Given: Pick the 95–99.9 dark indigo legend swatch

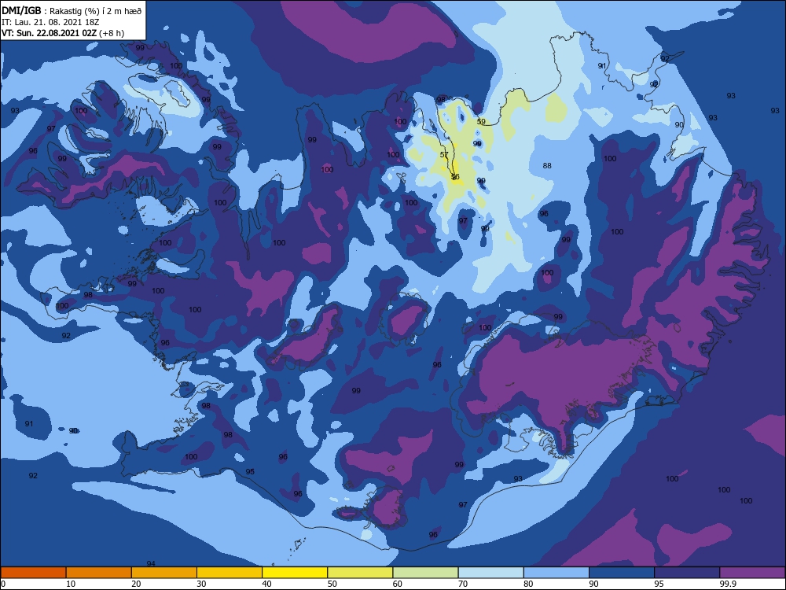Looking at the screenshot, I should pos(687,573).
